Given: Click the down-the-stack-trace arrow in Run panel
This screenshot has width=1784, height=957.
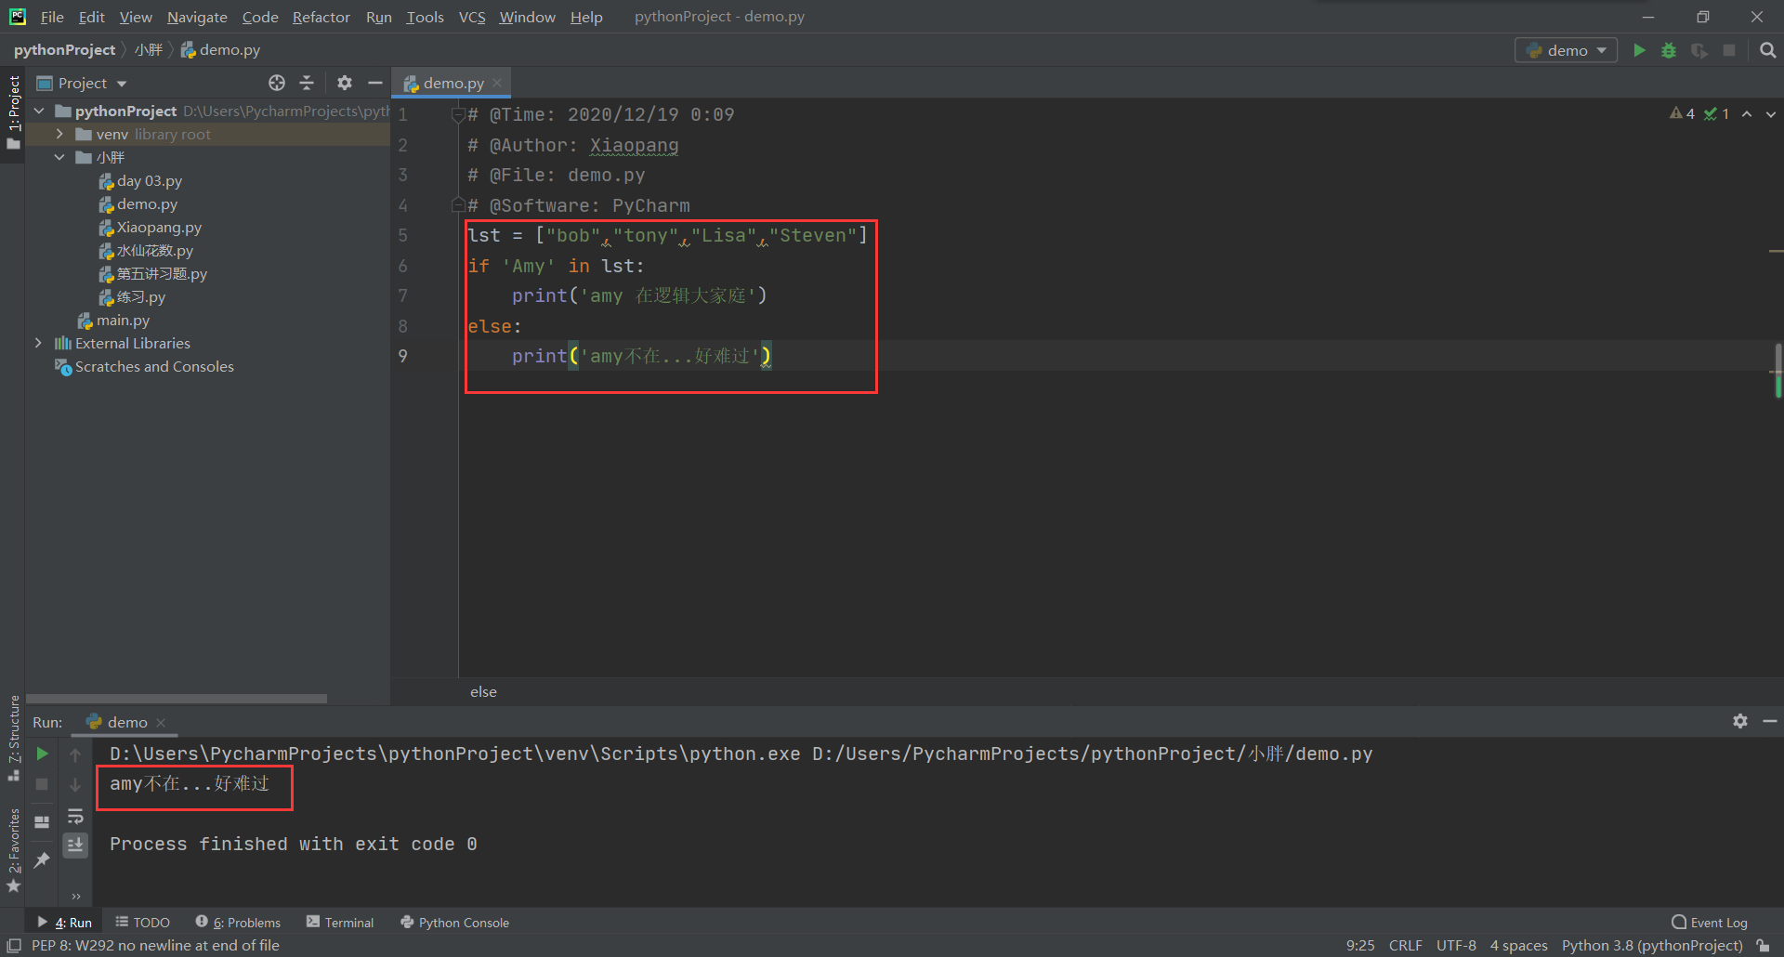Looking at the screenshot, I should tap(75, 785).
